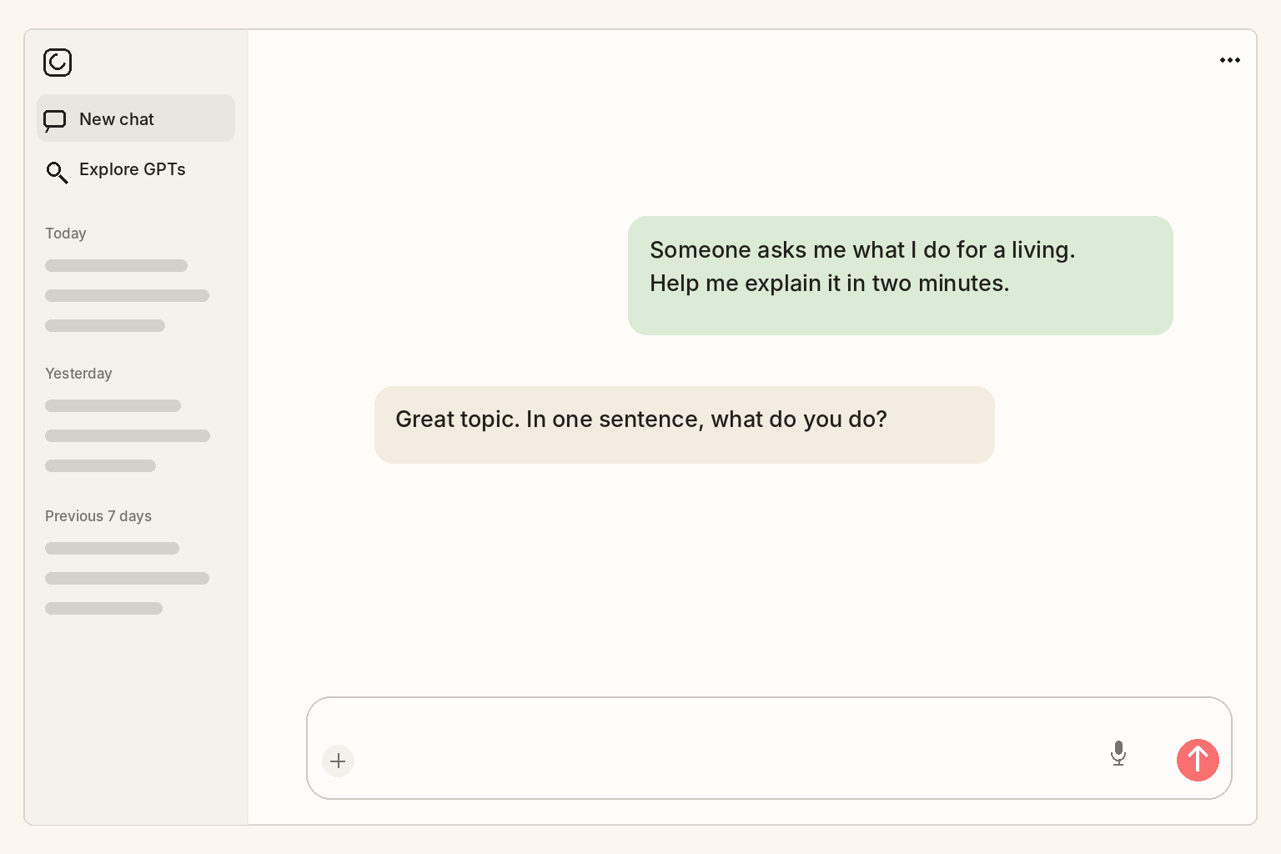Select the "Today" history heading
1281x854 pixels.
pos(66,234)
